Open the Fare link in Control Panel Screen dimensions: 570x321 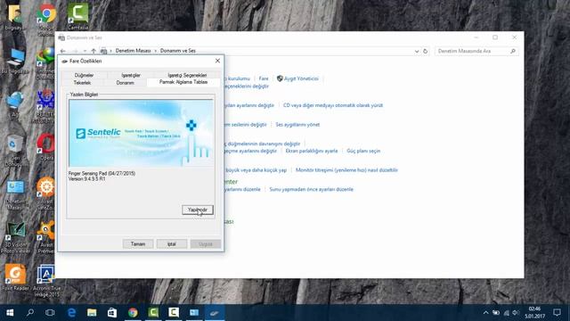(264, 78)
